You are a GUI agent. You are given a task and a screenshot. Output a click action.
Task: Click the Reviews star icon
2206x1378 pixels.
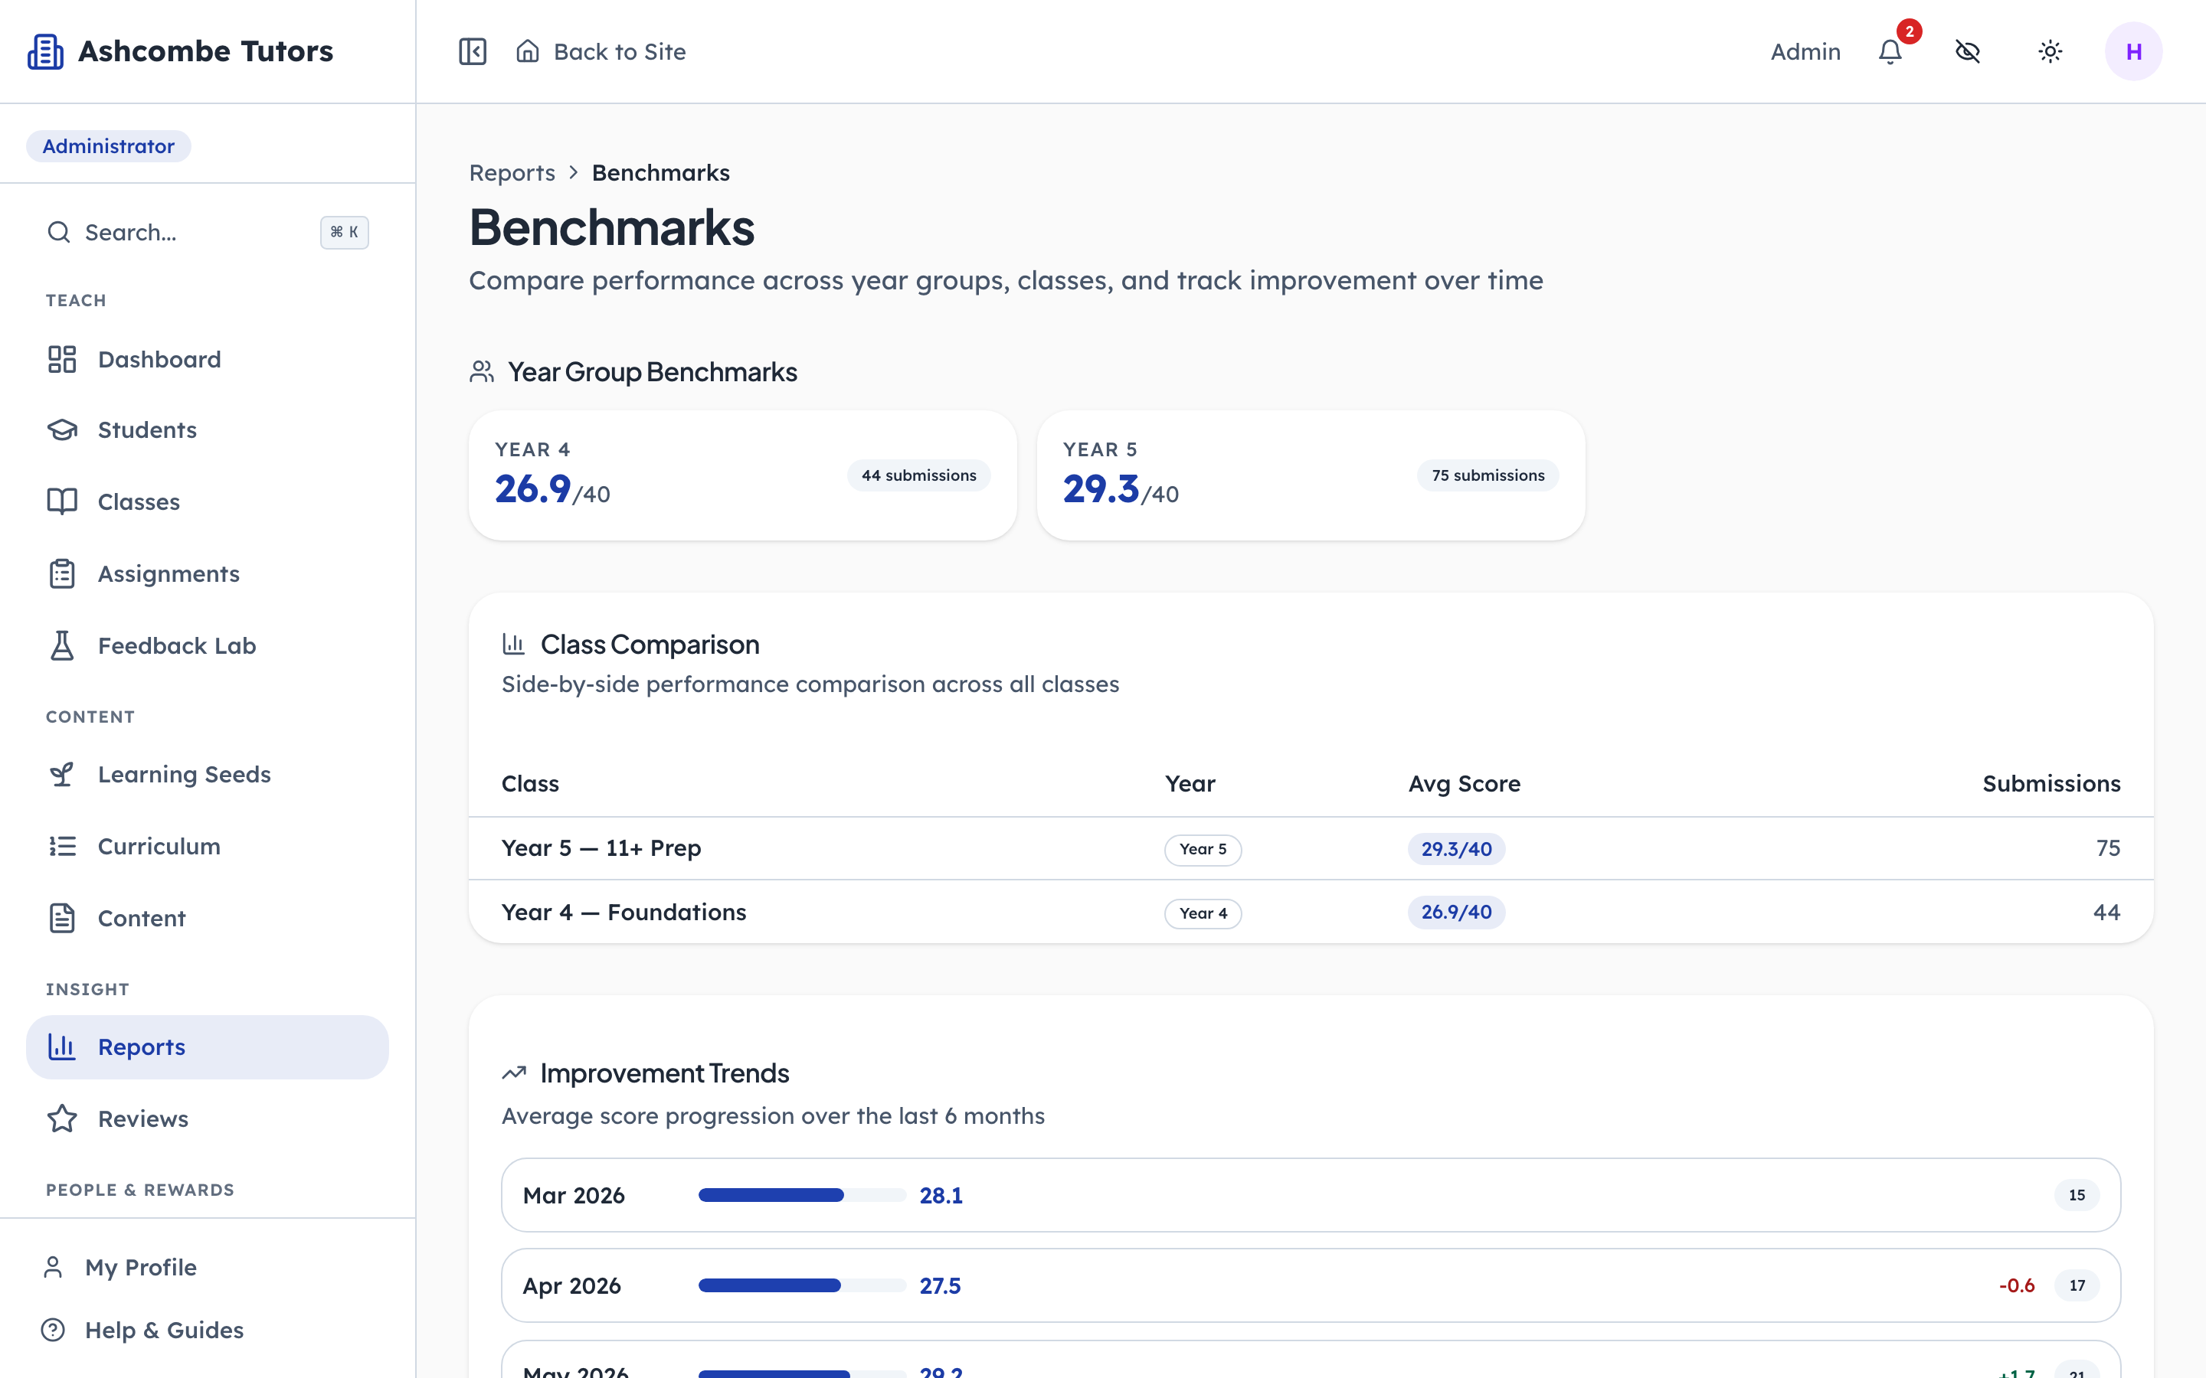pos(62,1118)
